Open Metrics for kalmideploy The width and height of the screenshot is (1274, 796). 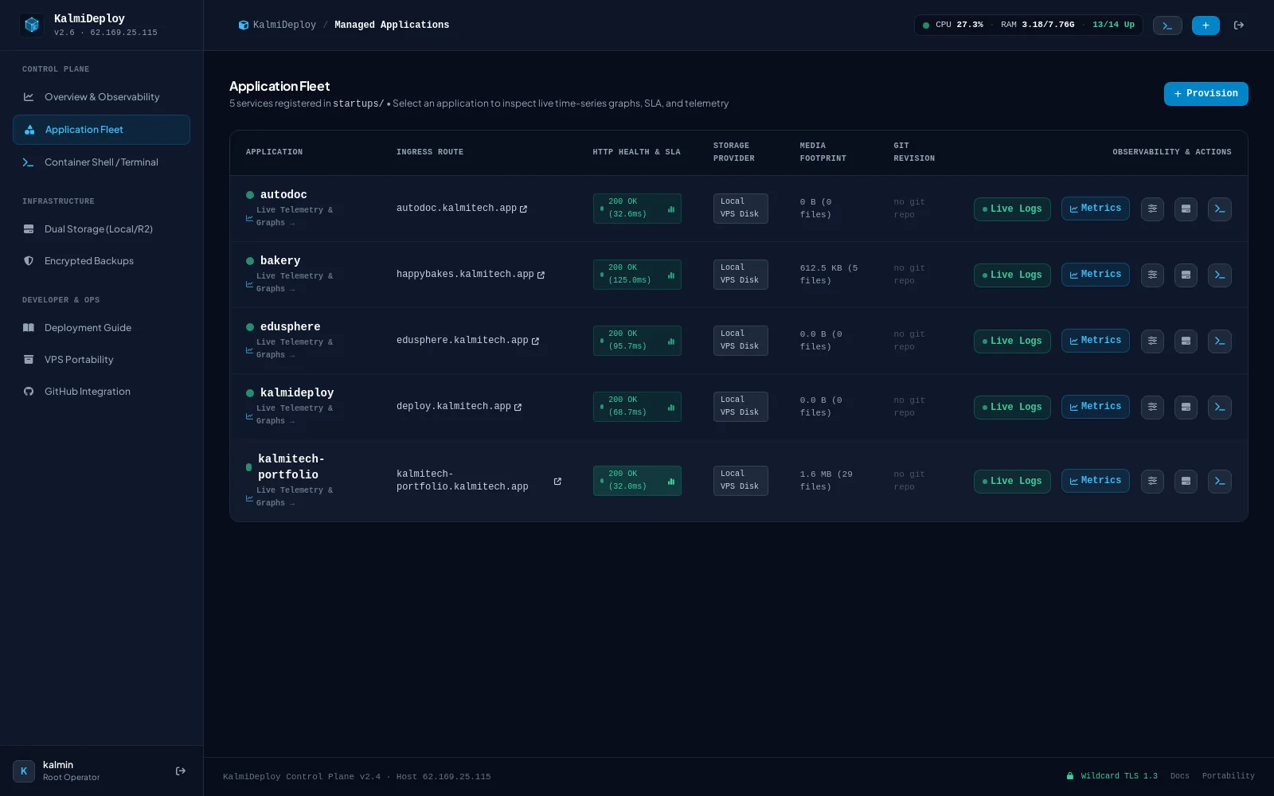tap(1095, 407)
